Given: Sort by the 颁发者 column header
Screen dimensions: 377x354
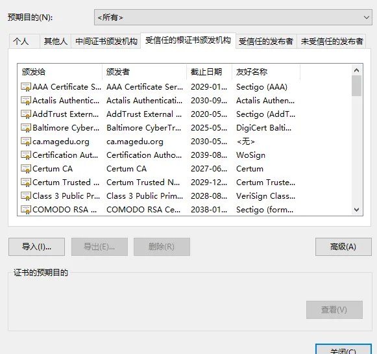Looking at the screenshot, I should click(144, 71).
